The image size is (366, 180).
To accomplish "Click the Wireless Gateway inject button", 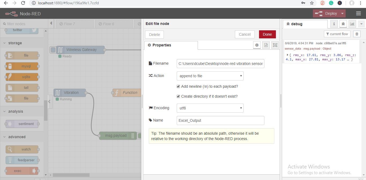I will [x=53, y=50].
